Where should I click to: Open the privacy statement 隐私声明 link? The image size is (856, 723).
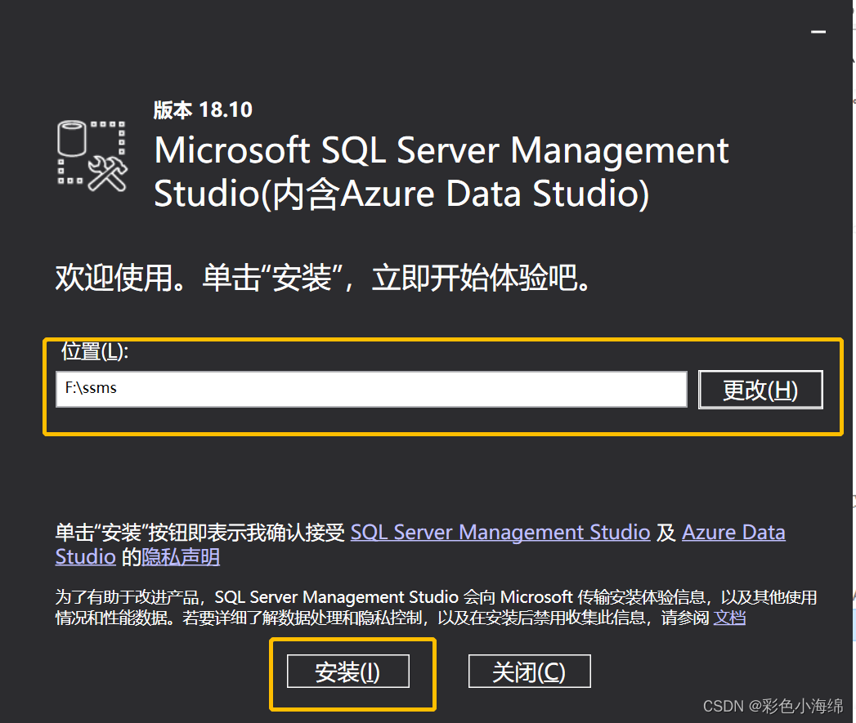pyautogui.click(x=181, y=557)
